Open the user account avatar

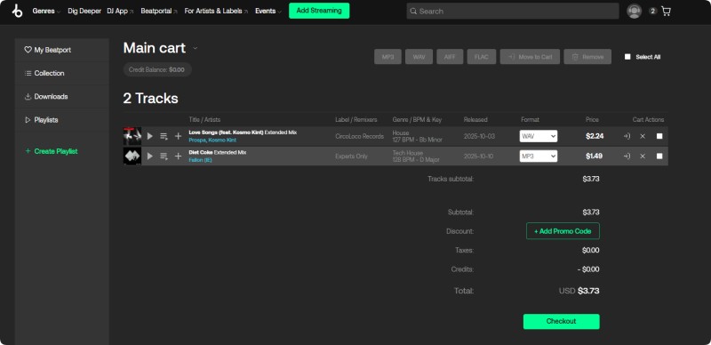(x=634, y=11)
